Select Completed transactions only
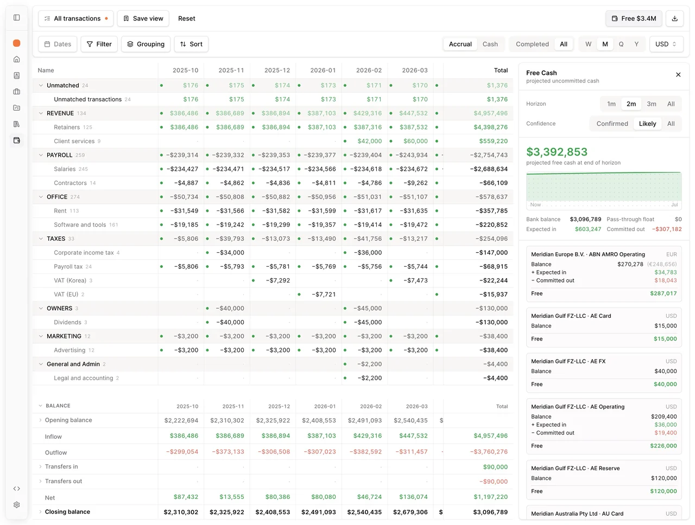Screen dimensions: 695x525 click(532, 44)
